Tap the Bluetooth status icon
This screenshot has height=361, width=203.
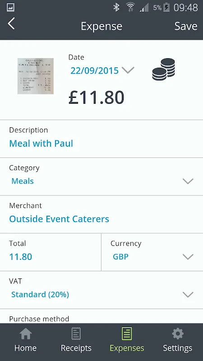(x=116, y=8)
